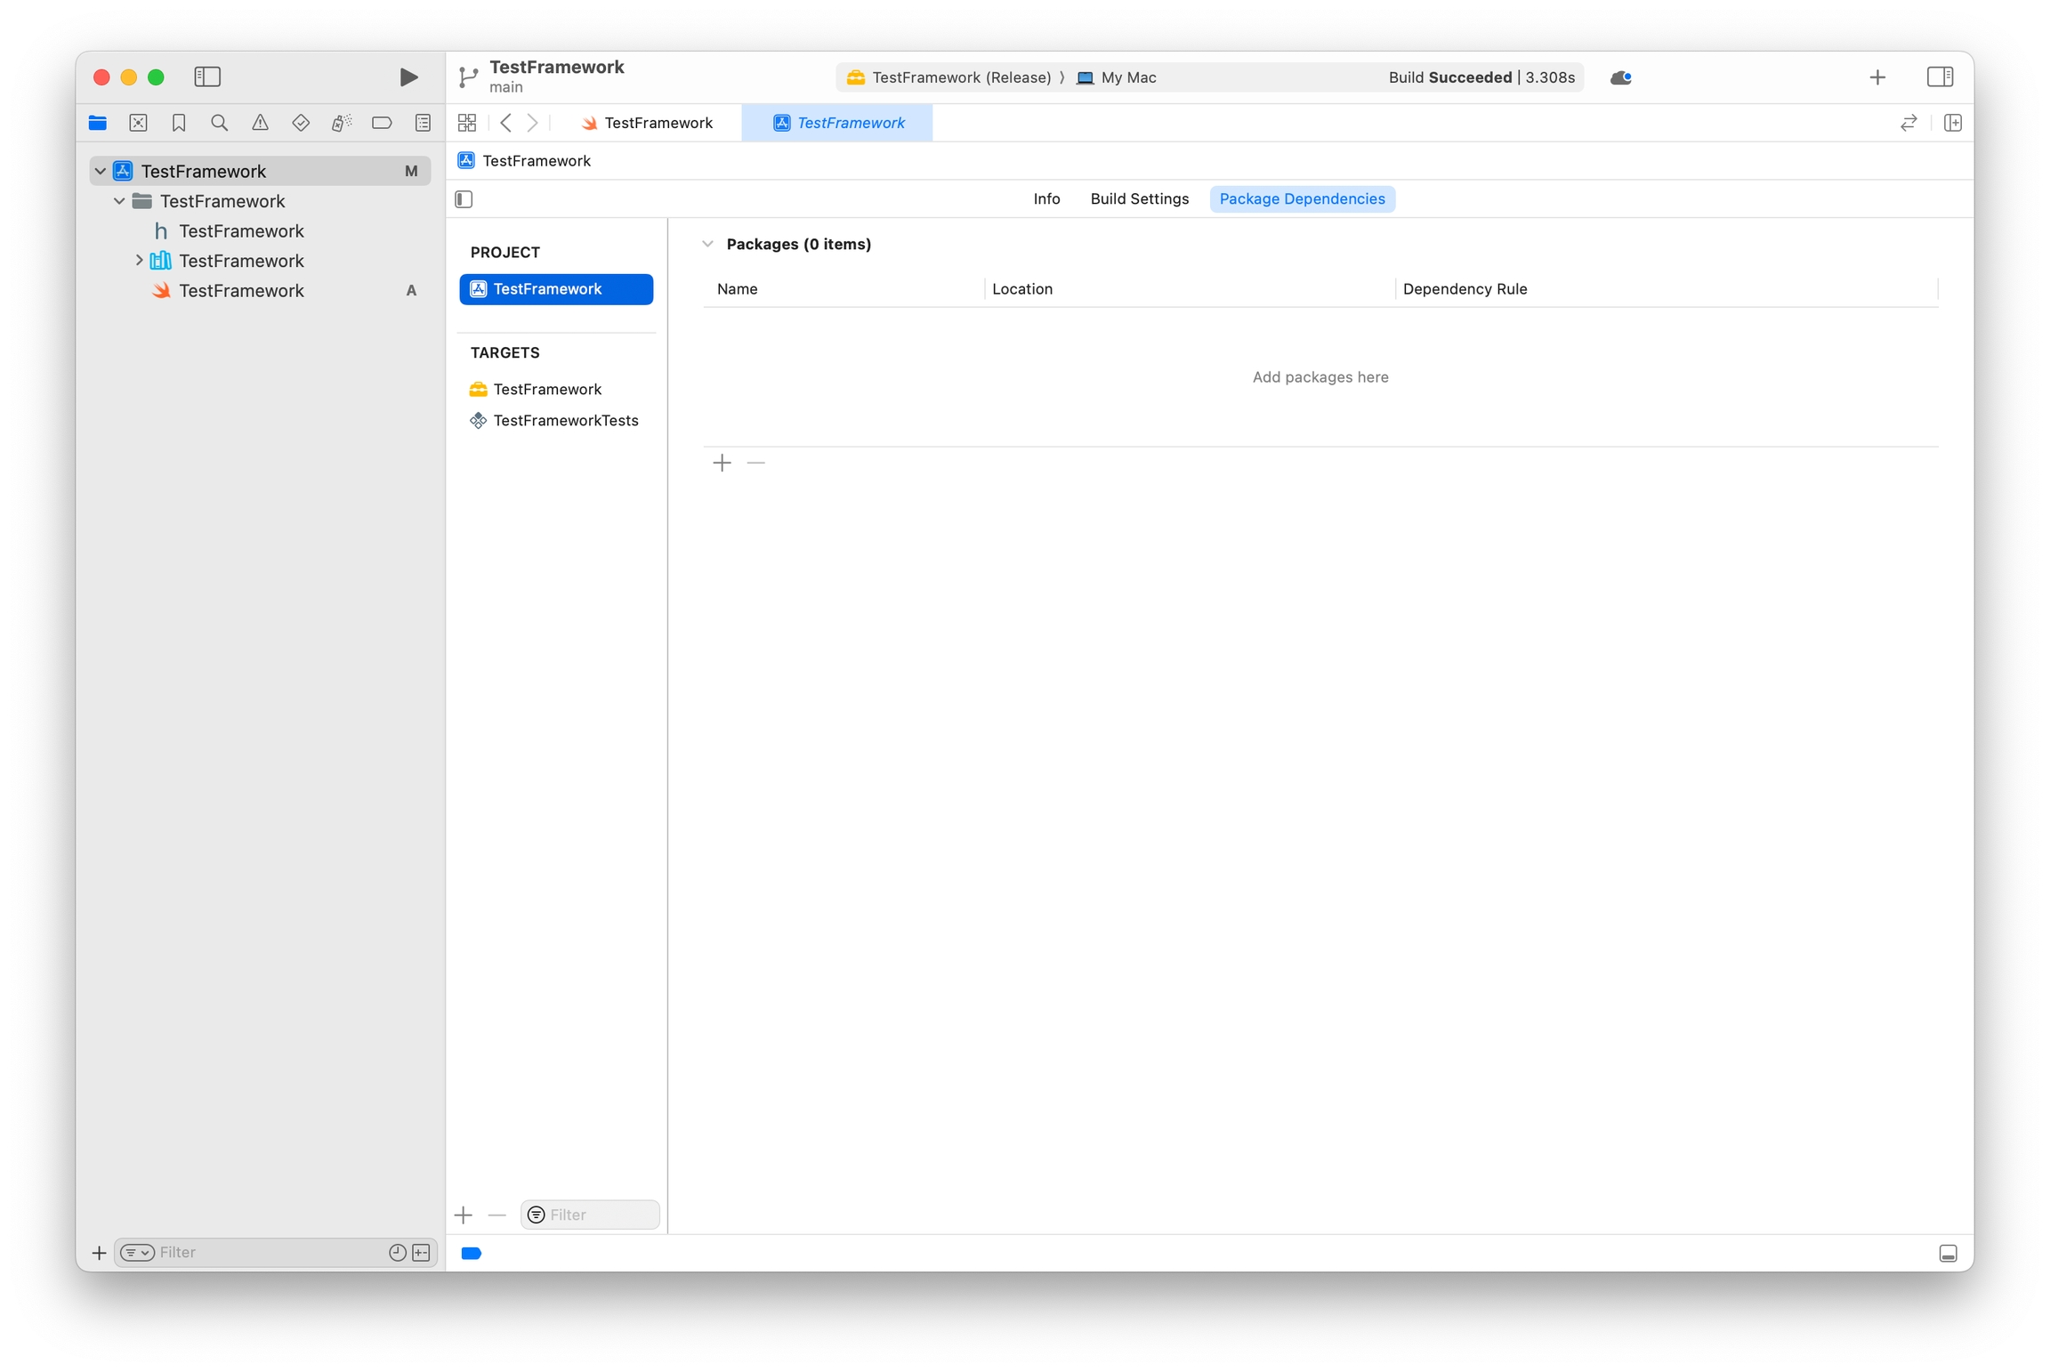The width and height of the screenshot is (2050, 1372).
Task: Collapse the Packages section chevron
Action: pos(707,244)
